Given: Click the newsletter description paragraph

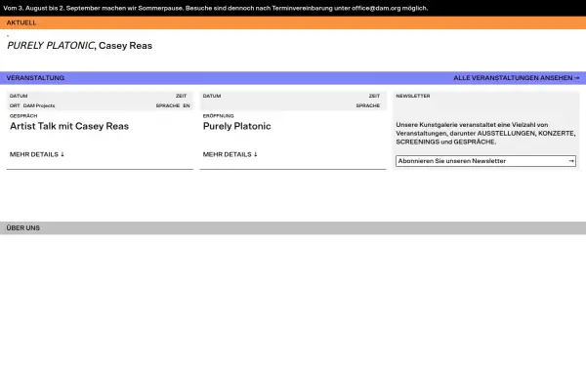Looking at the screenshot, I should click(485, 134).
